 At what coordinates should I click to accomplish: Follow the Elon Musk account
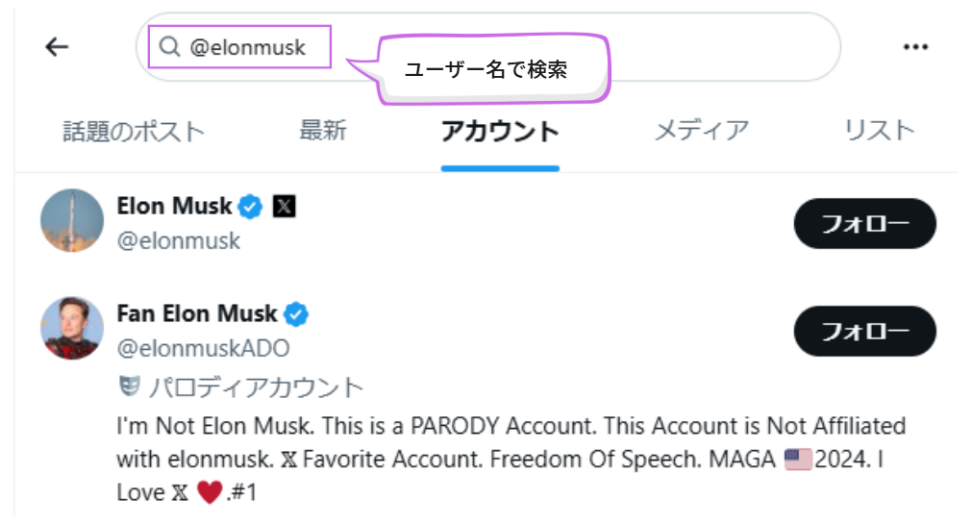click(x=864, y=224)
